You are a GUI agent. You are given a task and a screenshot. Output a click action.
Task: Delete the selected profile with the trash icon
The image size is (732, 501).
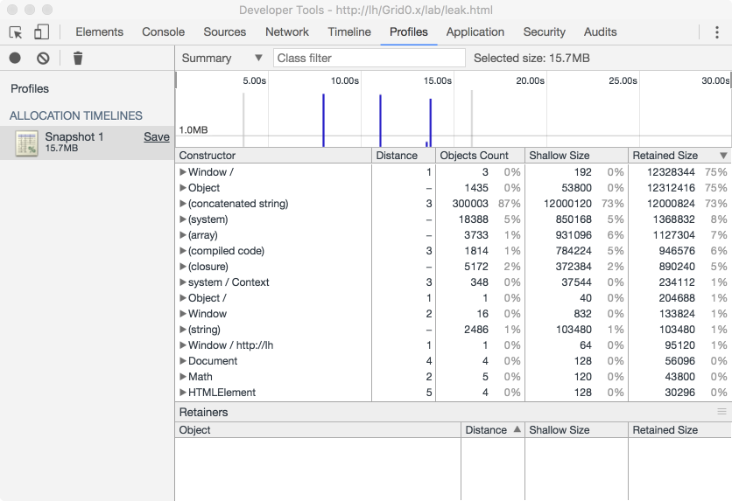78,59
